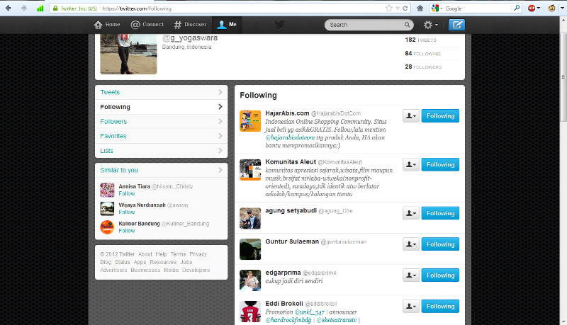Click HajarAbis.com profile avatar

click(x=250, y=121)
